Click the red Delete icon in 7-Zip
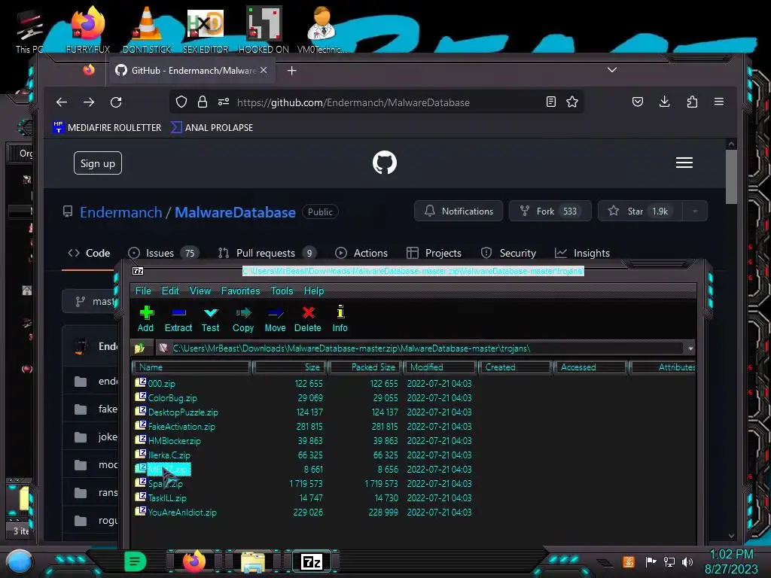Screen dimensions: 771x578 click(x=308, y=312)
